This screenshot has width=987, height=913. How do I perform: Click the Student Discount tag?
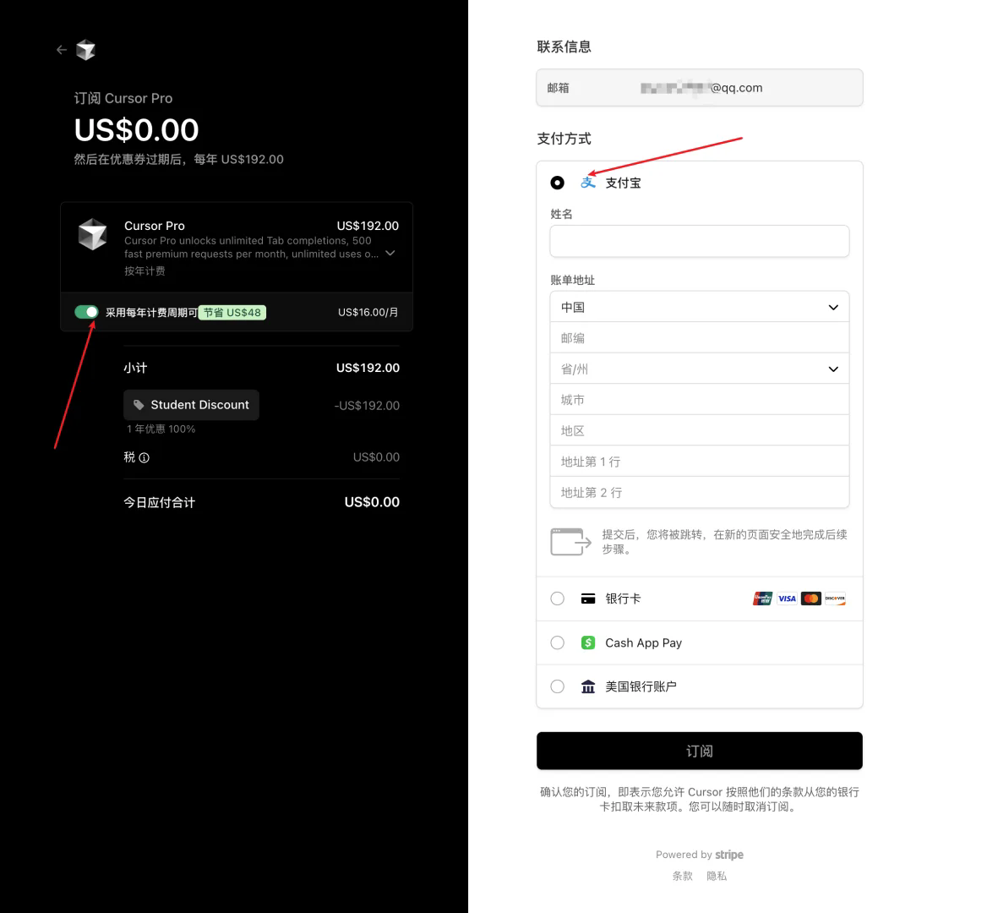pos(191,405)
